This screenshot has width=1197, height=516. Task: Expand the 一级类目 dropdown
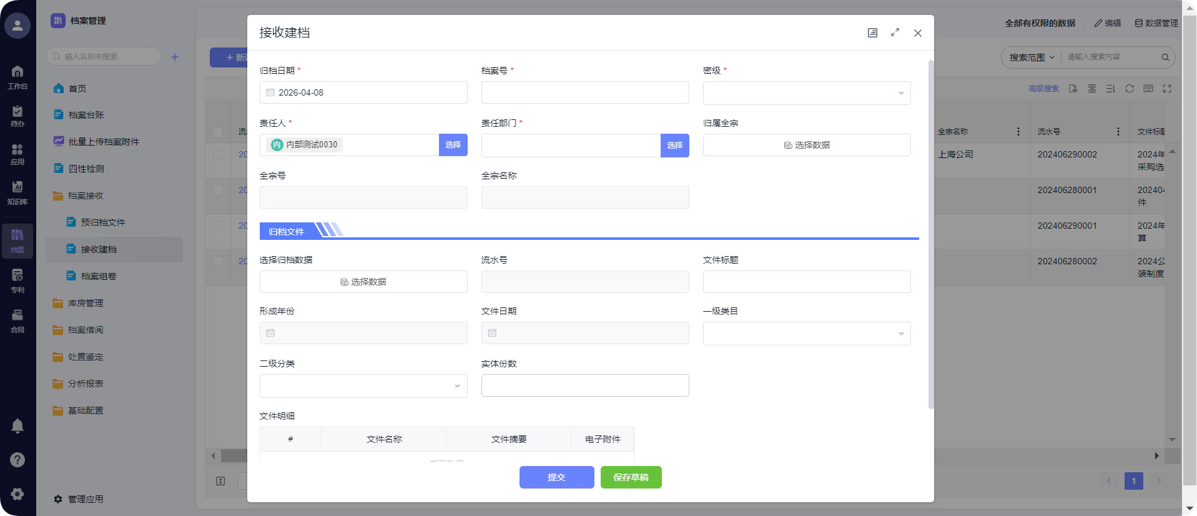806,334
